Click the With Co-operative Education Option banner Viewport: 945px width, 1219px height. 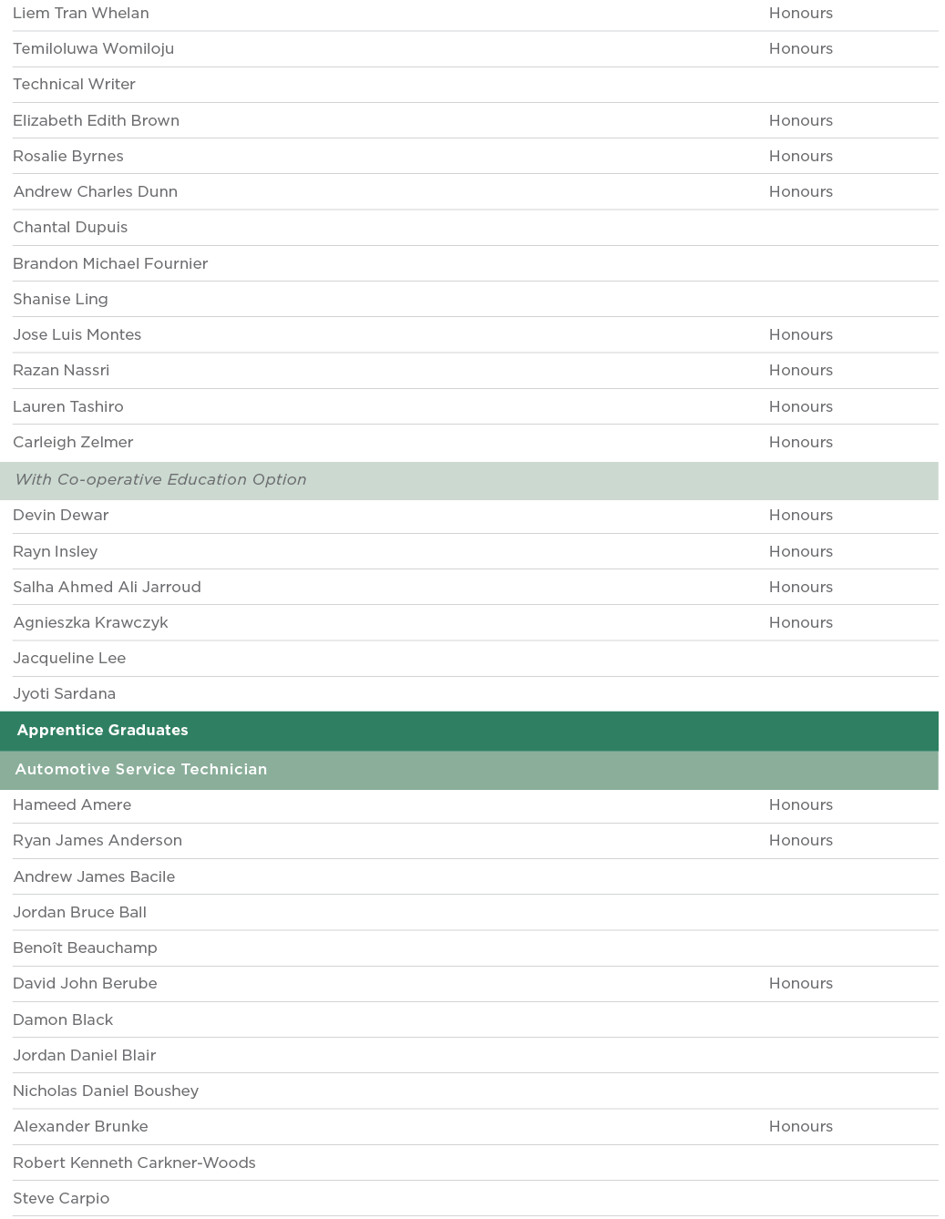160,480
